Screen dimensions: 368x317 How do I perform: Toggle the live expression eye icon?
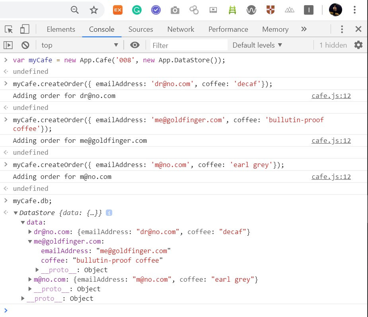135,45
